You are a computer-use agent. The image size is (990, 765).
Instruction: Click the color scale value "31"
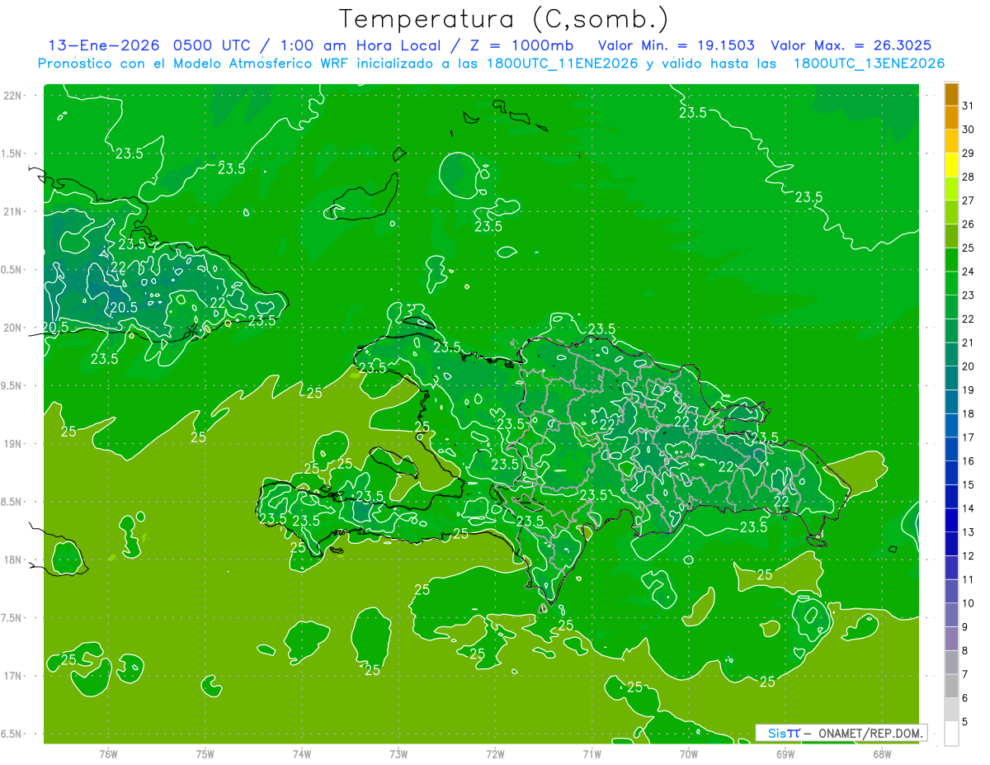[968, 106]
